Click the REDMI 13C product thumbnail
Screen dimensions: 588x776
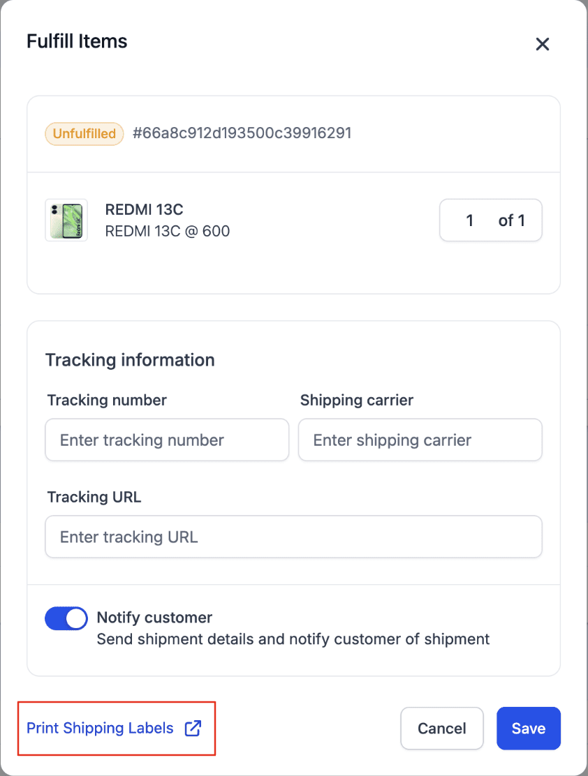click(66, 221)
